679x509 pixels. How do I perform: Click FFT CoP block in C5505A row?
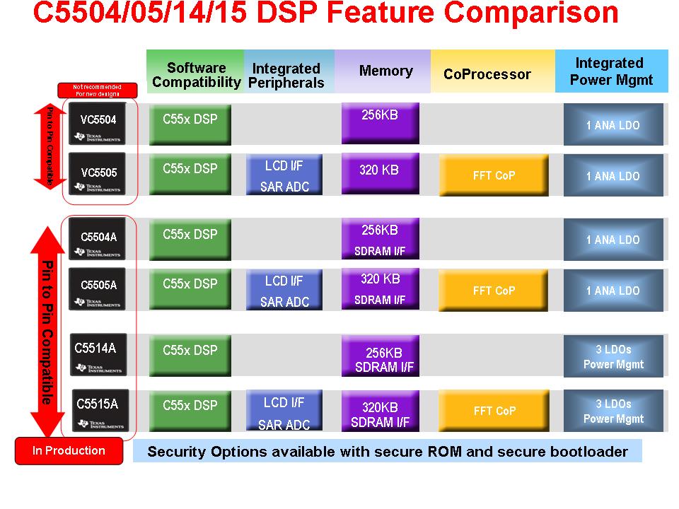click(493, 291)
